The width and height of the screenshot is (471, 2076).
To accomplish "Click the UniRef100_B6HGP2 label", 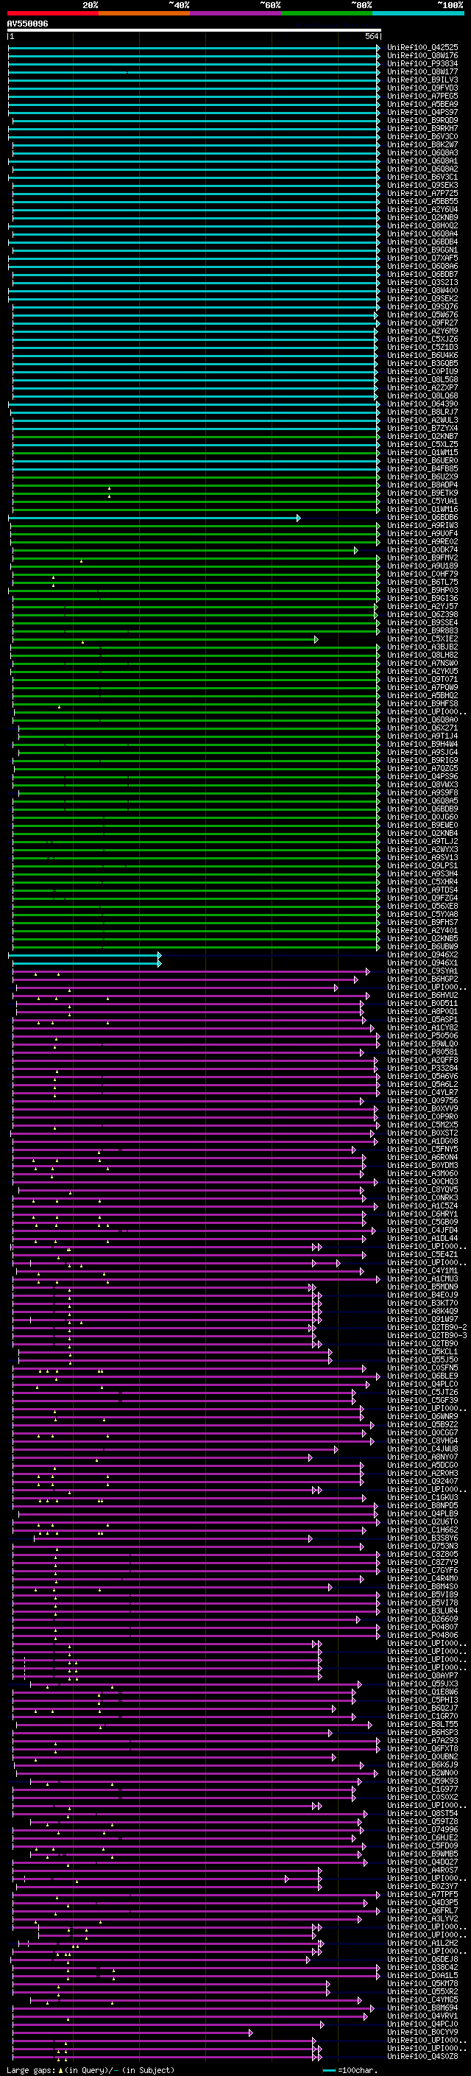I will click(422, 979).
